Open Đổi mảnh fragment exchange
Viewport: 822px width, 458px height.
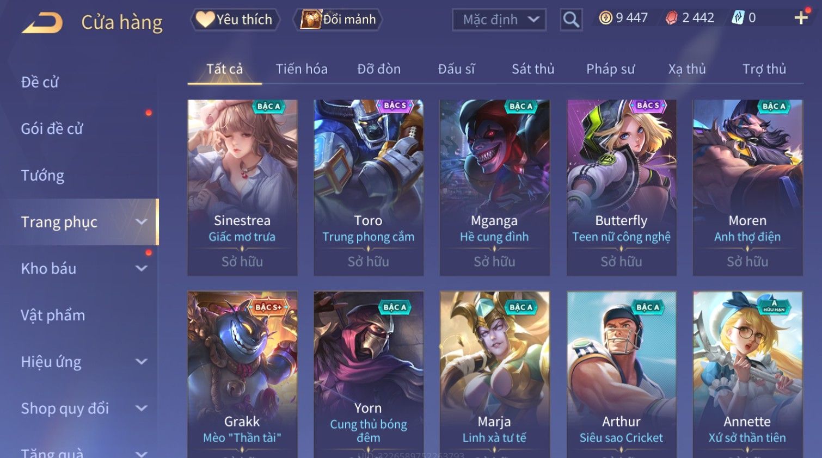tap(338, 20)
